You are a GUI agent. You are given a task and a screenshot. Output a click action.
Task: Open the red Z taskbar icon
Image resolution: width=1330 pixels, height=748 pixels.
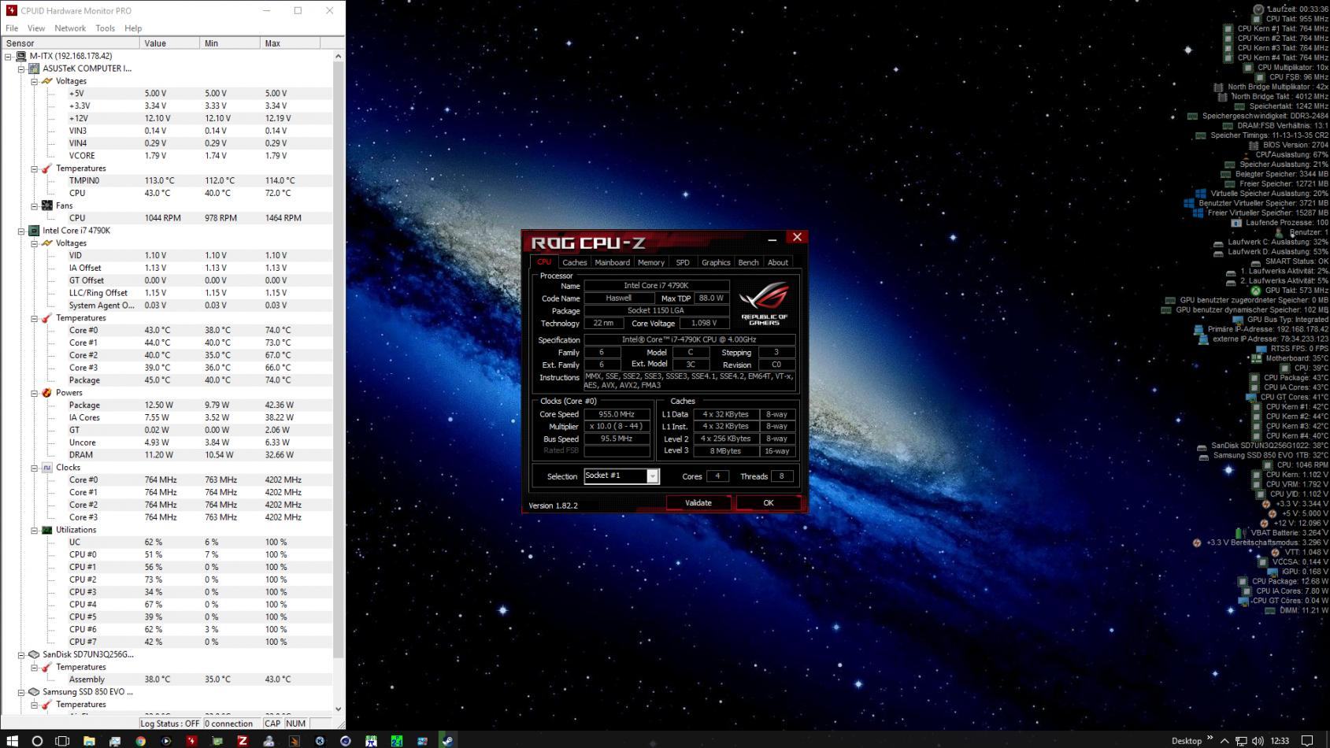point(243,740)
